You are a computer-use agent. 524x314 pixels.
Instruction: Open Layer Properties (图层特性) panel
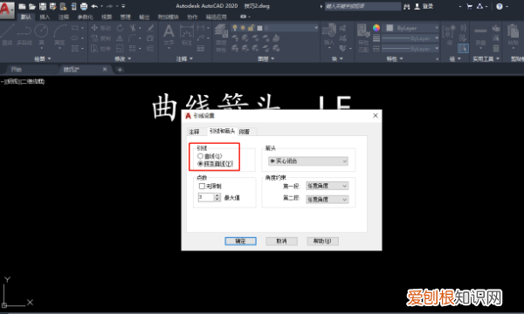[x=221, y=38]
